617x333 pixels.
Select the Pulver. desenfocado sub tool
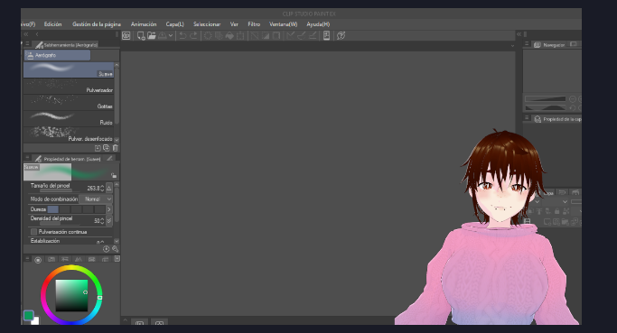click(69, 134)
